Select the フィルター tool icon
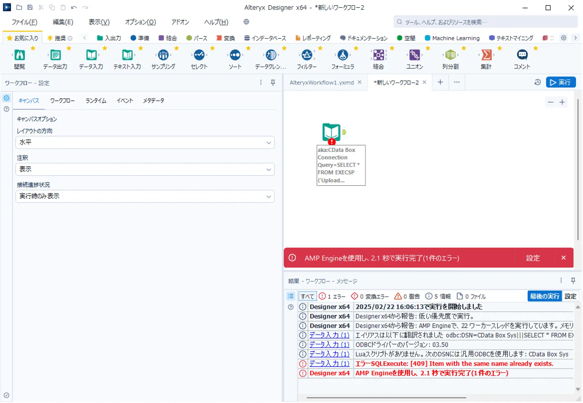Viewport: 583px width, 403px height. tap(307, 55)
